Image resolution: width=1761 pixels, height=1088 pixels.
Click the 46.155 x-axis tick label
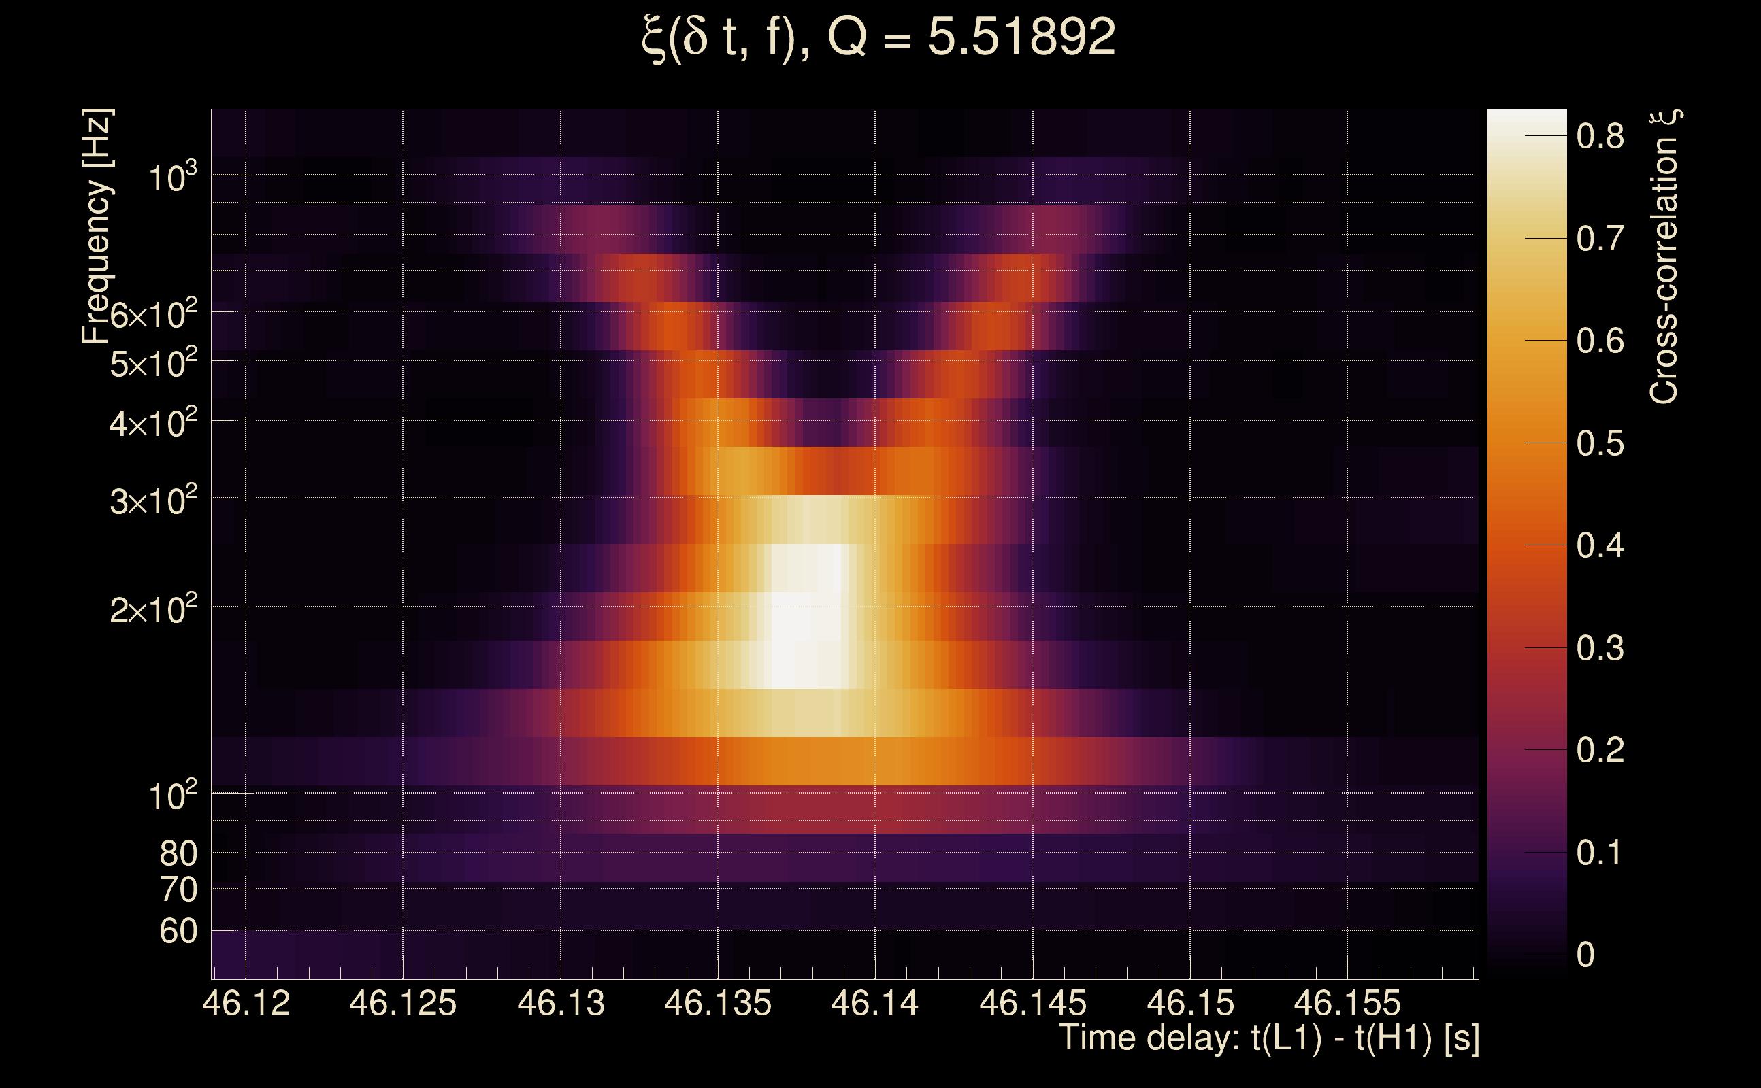pyautogui.click(x=1347, y=1003)
